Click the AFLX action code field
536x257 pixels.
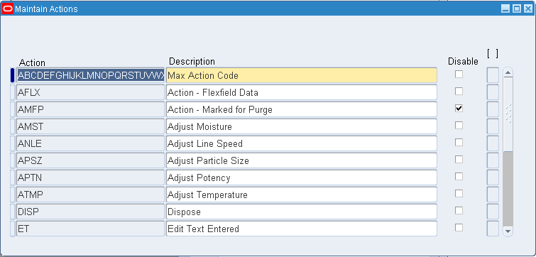tap(90, 92)
